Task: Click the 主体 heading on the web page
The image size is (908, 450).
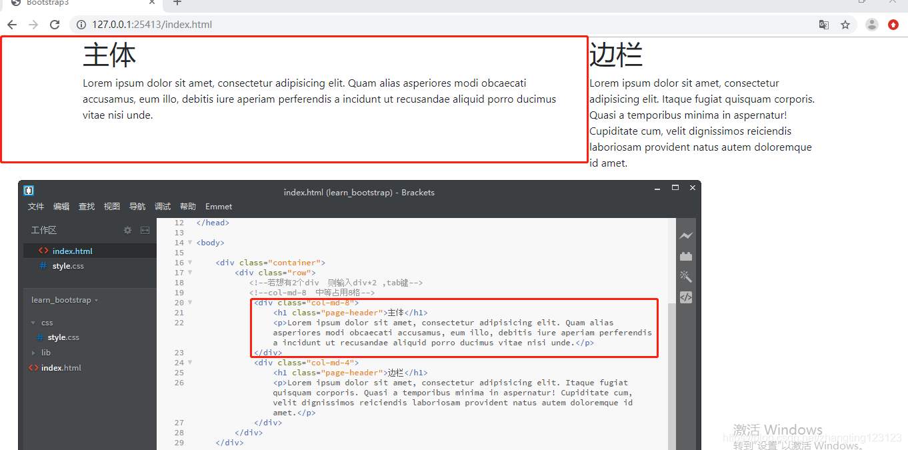Action: [x=109, y=55]
